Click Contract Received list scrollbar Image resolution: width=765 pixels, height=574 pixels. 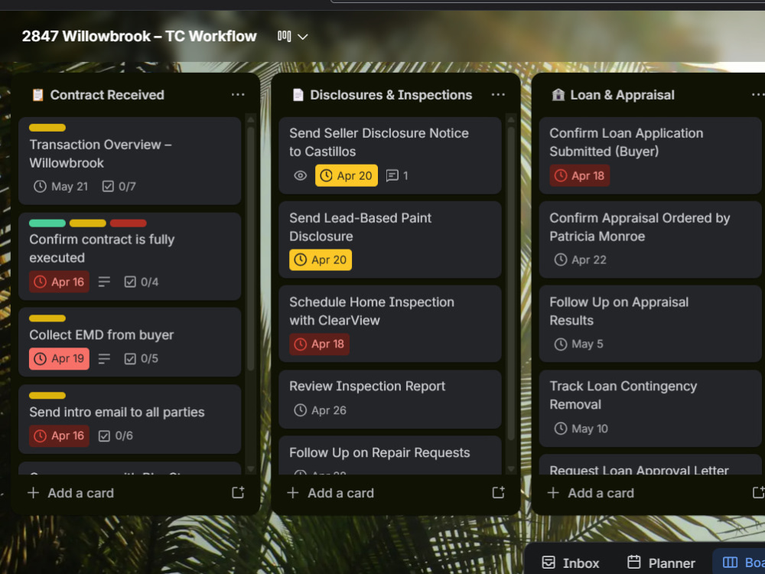[x=251, y=249]
